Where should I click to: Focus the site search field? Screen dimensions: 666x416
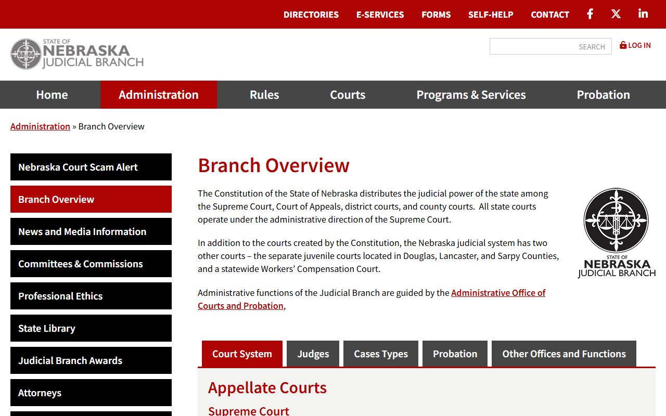point(550,46)
